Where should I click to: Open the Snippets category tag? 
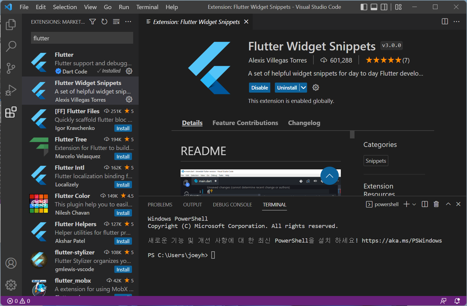pyautogui.click(x=376, y=161)
